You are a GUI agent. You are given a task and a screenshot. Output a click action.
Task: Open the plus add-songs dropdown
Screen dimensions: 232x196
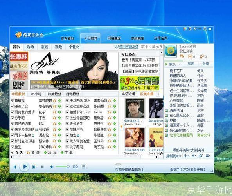[x=187, y=156]
